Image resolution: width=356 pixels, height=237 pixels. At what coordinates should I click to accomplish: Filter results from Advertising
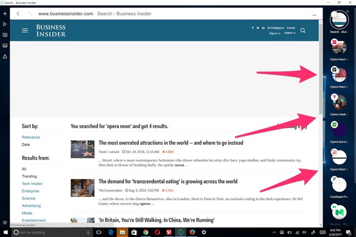(x=31, y=206)
